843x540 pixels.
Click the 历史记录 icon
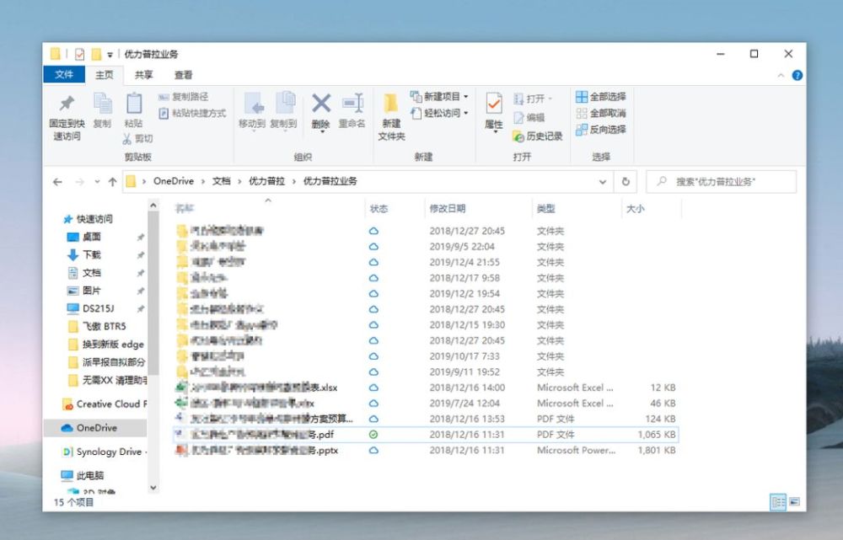click(x=518, y=136)
